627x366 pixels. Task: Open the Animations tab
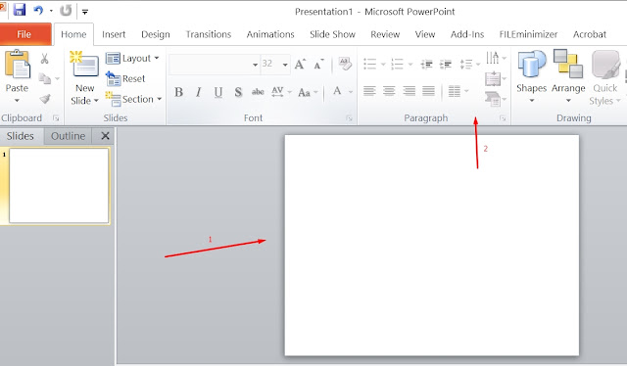[270, 34]
